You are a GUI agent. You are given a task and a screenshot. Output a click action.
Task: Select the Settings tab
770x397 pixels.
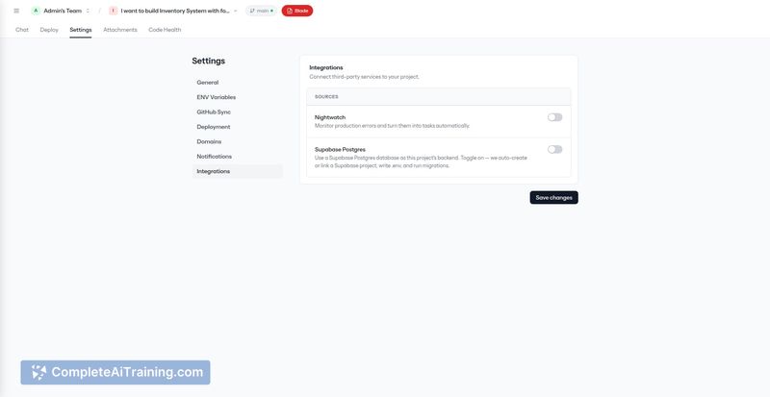(x=81, y=30)
